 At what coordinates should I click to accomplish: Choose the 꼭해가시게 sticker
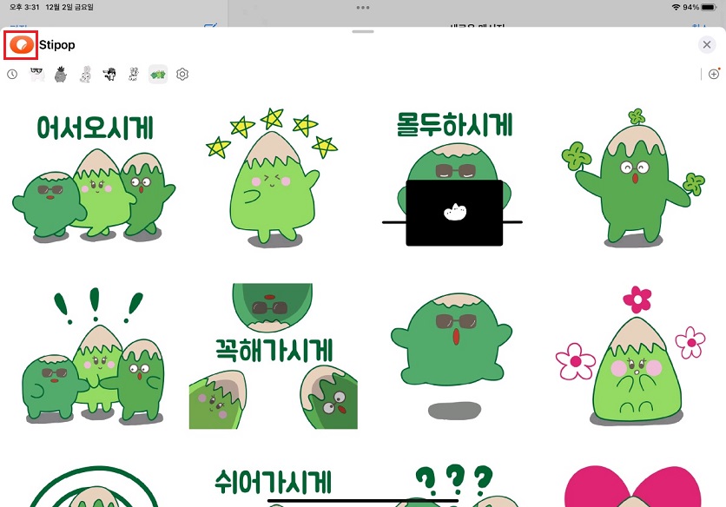coord(274,356)
